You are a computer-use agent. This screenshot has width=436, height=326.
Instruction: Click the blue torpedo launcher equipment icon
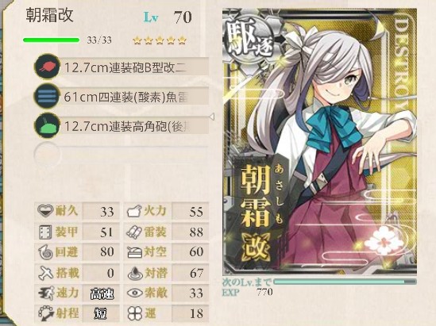47,96
